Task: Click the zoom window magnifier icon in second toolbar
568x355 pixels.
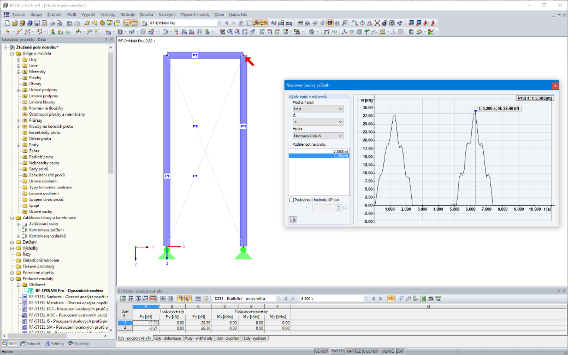Action: 230,32
